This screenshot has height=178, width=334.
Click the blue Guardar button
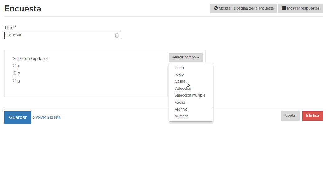point(18,117)
